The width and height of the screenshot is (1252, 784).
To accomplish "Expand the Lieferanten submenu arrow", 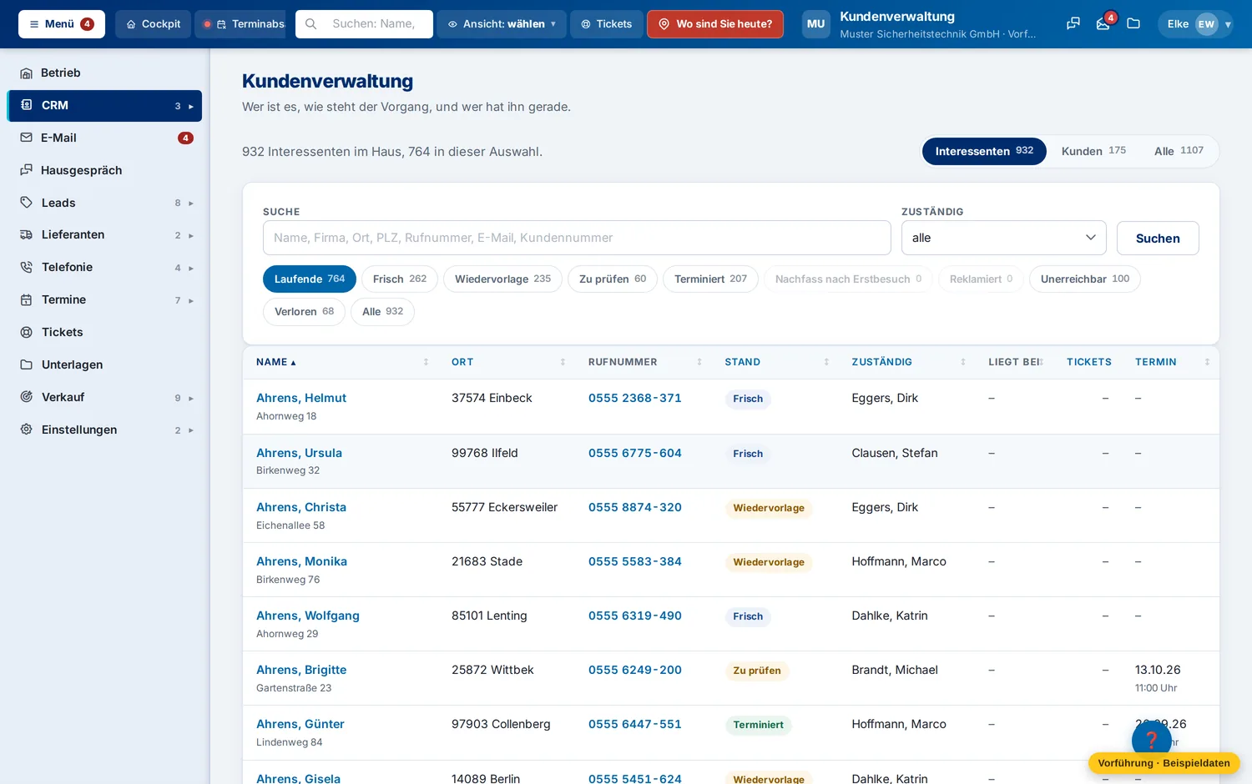I will (190, 235).
